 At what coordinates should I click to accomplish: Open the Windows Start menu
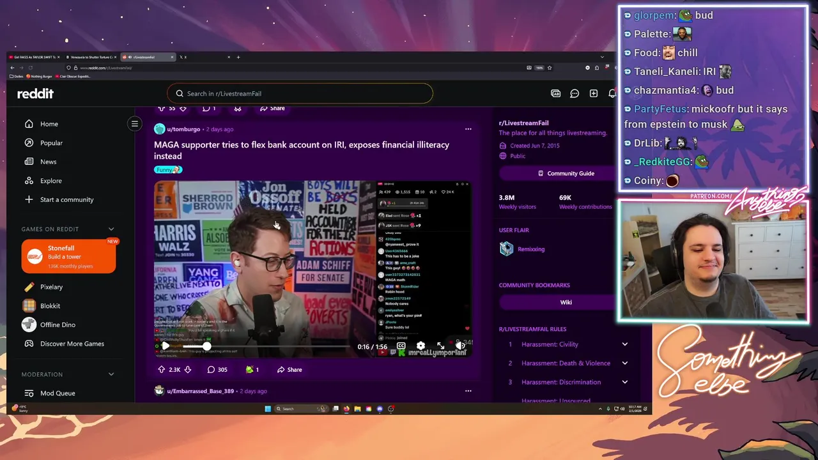tap(268, 409)
